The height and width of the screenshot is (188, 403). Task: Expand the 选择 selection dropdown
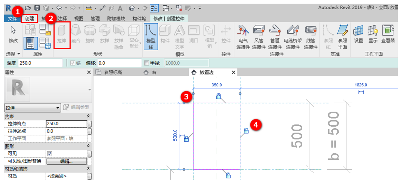click(13, 54)
